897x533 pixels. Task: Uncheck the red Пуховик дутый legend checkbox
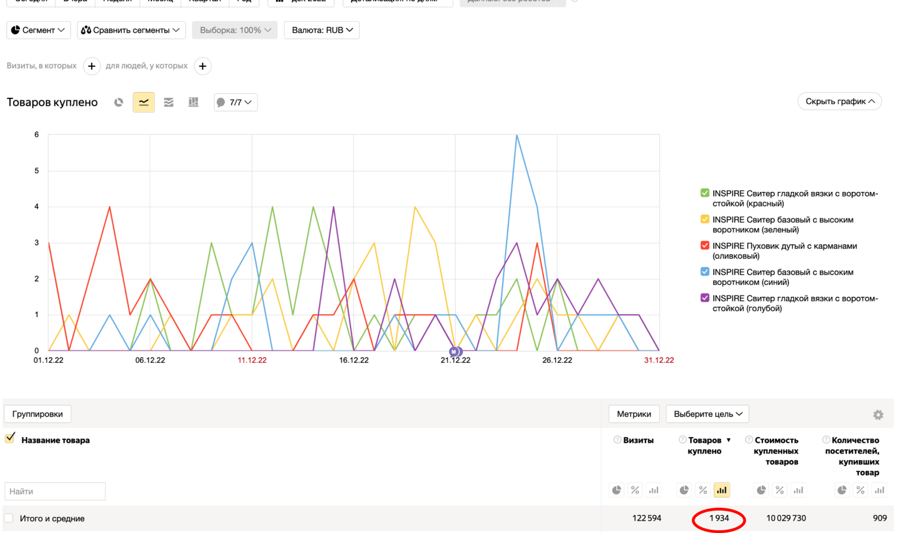[705, 246]
